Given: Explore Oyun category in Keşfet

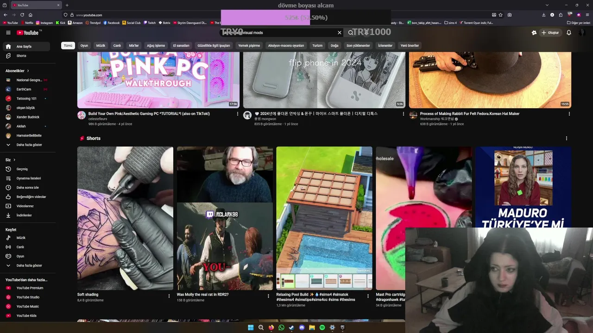Looking at the screenshot, I should (x=27, y=256).
